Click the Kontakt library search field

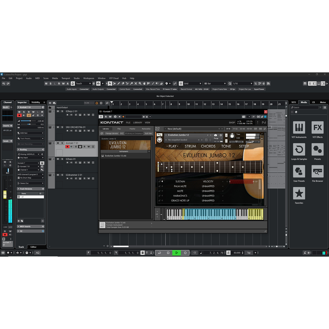(x=134, y=134)
